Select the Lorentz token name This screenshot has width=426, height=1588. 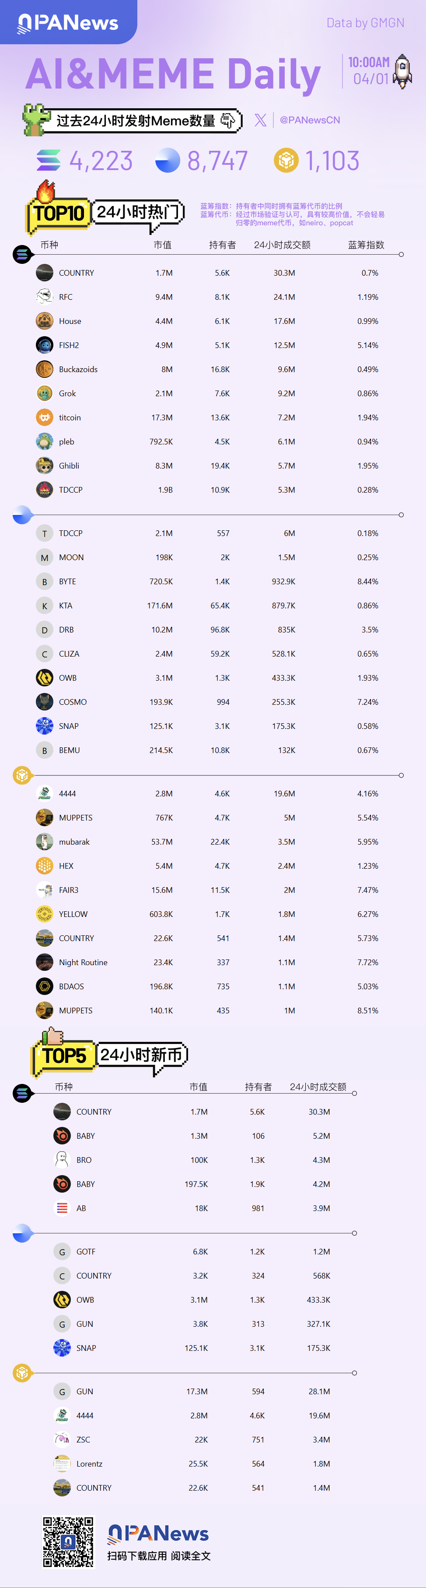point(89,1464)
